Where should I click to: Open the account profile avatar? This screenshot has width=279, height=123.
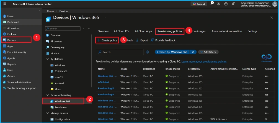[275, 4]
